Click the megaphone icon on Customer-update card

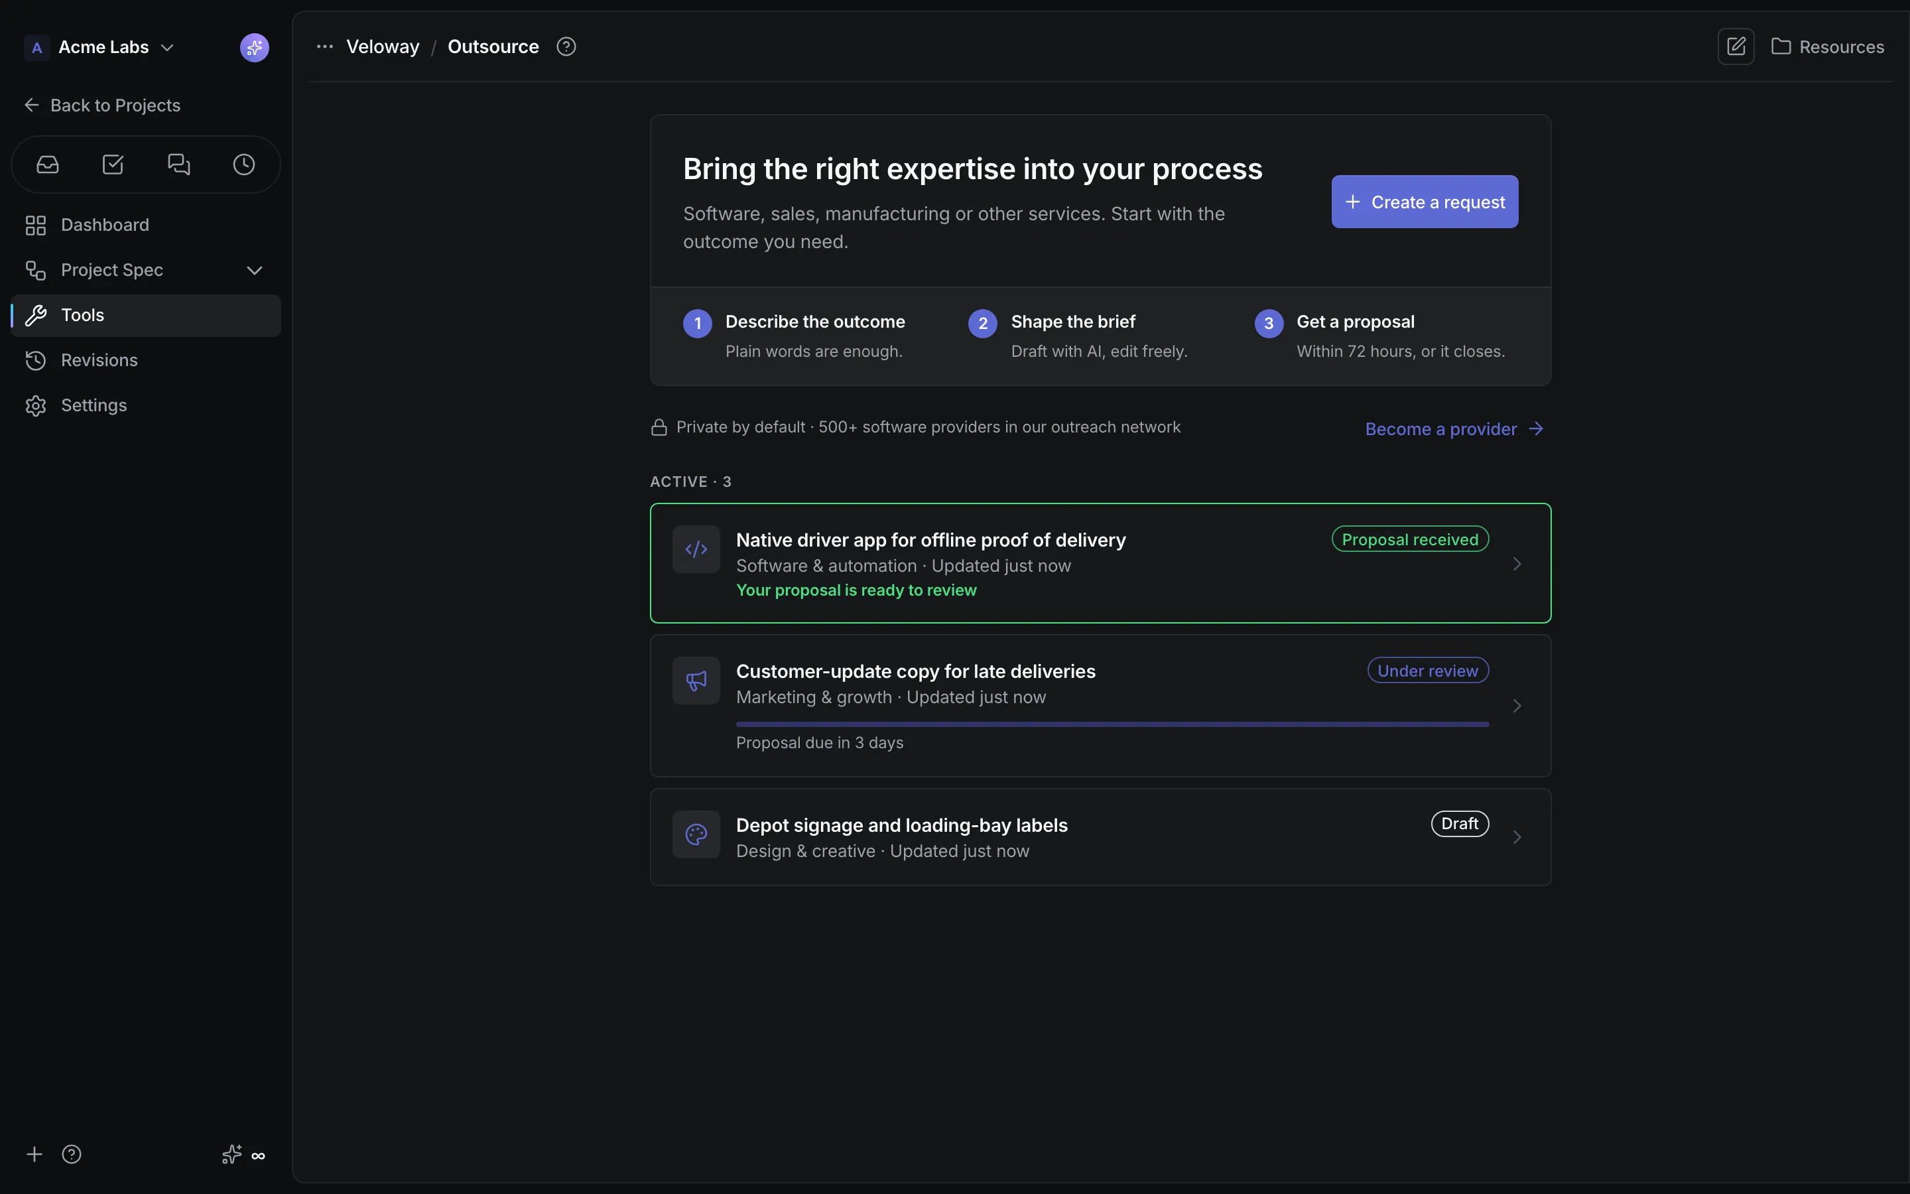point(696,681)
